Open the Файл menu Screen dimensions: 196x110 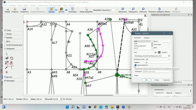point(5,5)
